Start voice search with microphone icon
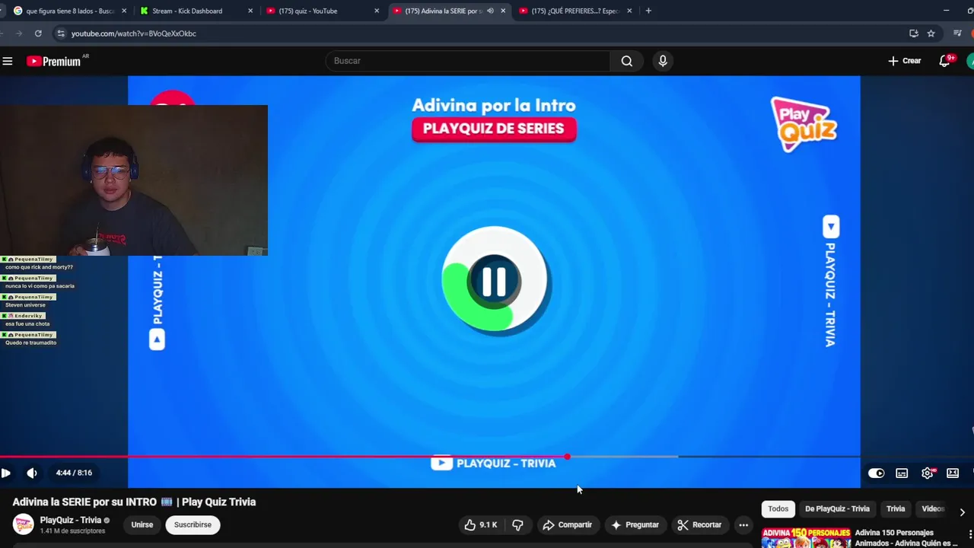The width and height of the screenshot is (974, 548). tap(663, 61)
